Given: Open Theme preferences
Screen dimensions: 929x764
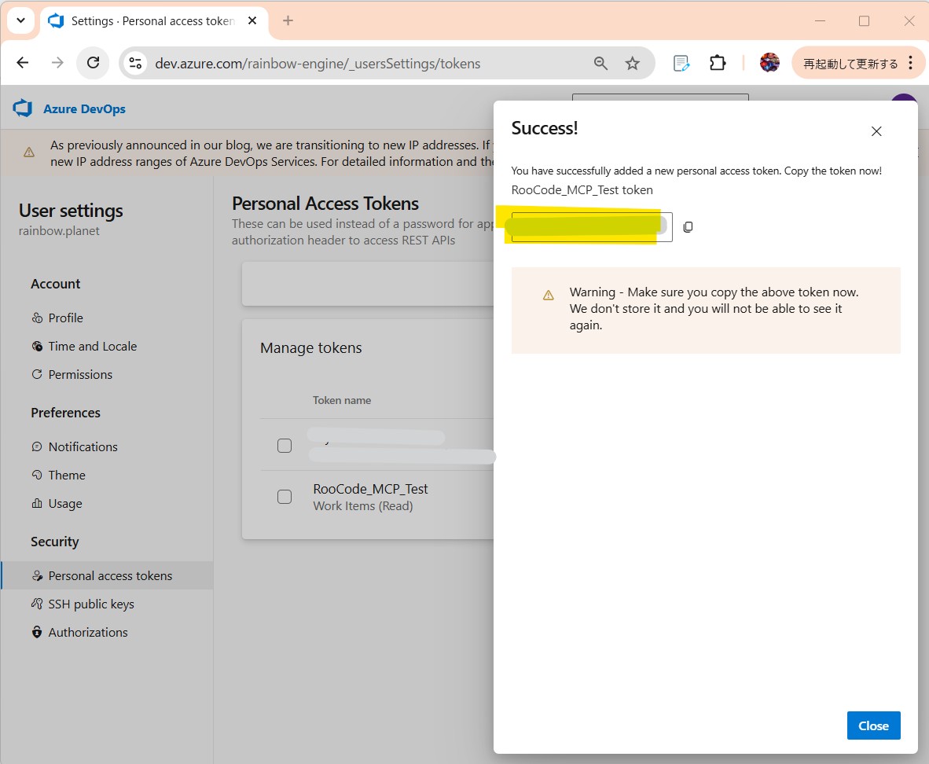Looking at the screenshot, I should (x=66, y=476).
